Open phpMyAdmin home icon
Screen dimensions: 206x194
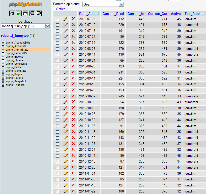coord(12,13)
